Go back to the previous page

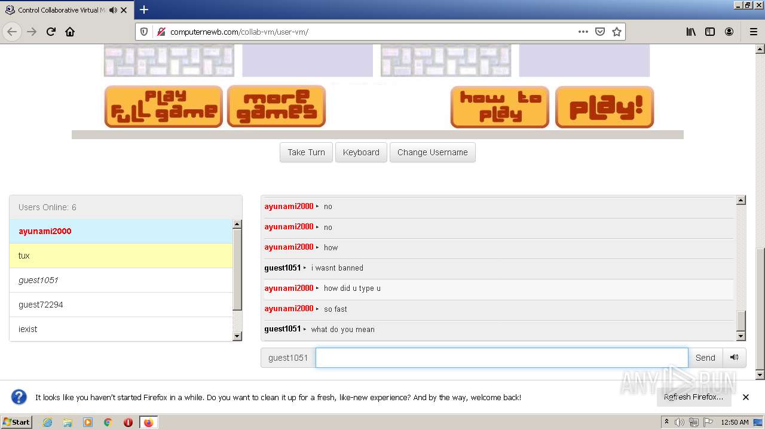pos(12,32)
